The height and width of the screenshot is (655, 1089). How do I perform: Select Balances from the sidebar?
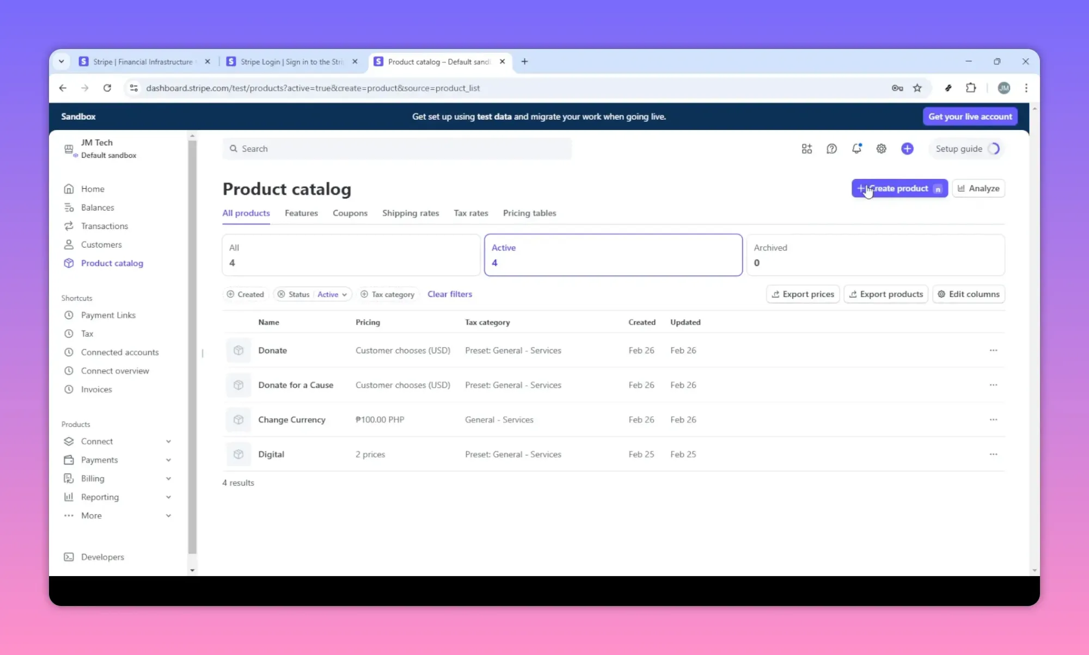97,207
